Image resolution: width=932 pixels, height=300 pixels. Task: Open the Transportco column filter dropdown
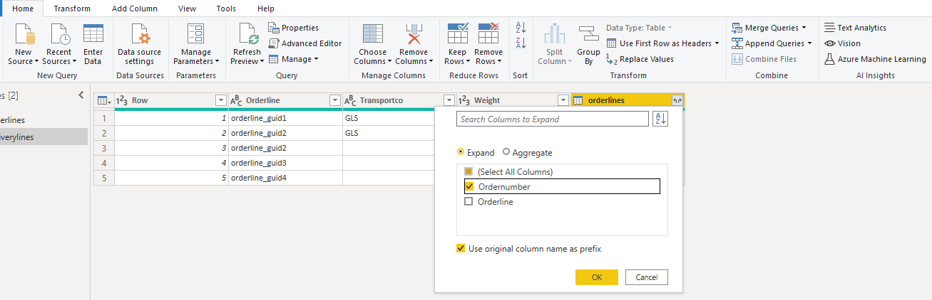coord(449,100)
